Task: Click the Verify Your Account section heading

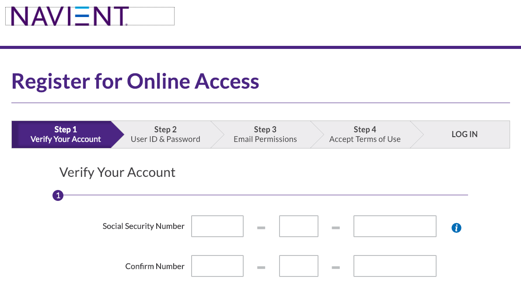Action: point(117,173)
